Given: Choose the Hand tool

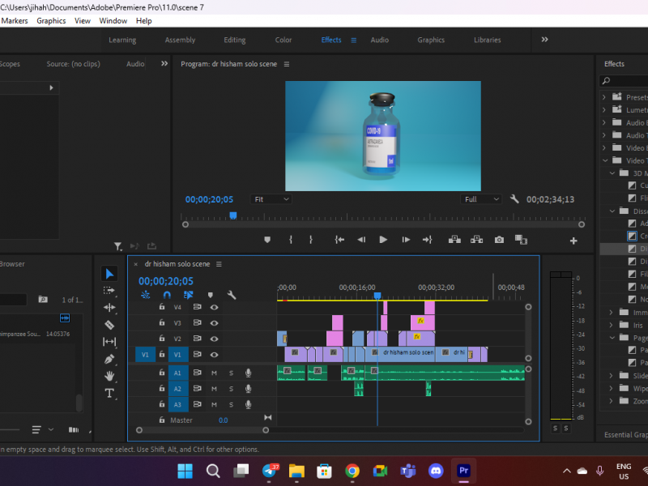Looking at the screenshot, I should pos(110,376).
